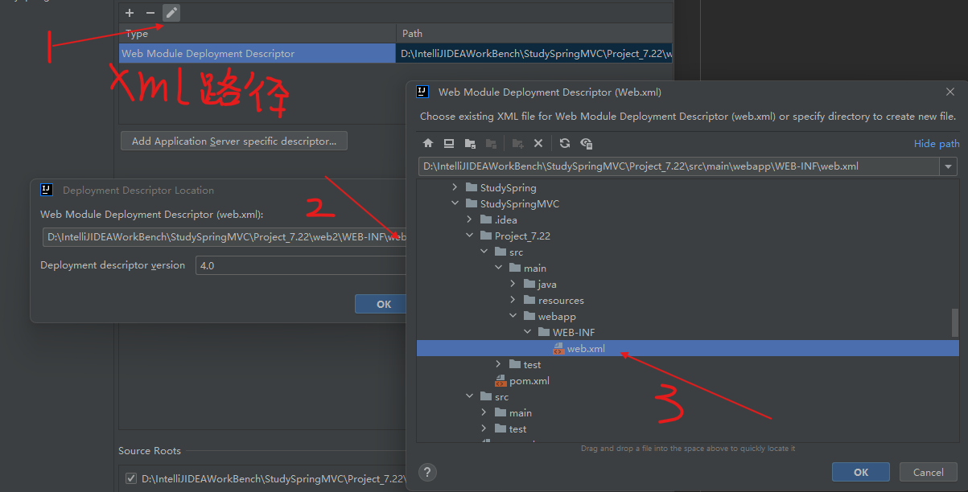Collapse the webapp folder
Image resolution: width=968 pixels, height=492 pixels.
tap(513, 316)
